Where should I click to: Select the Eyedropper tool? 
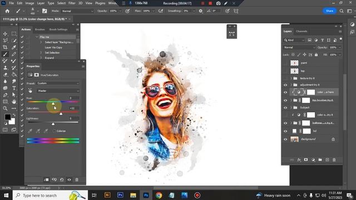14,47
